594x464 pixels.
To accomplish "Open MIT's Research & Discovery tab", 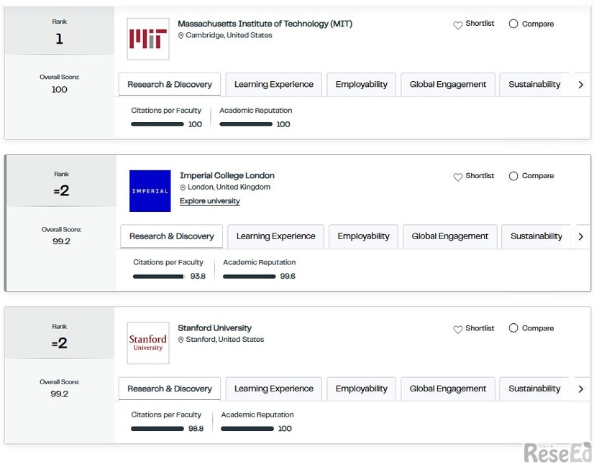I will pos(169,85).
